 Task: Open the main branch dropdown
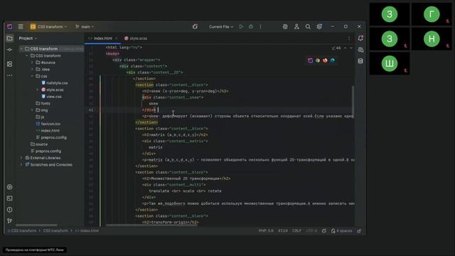click(85, 26)
